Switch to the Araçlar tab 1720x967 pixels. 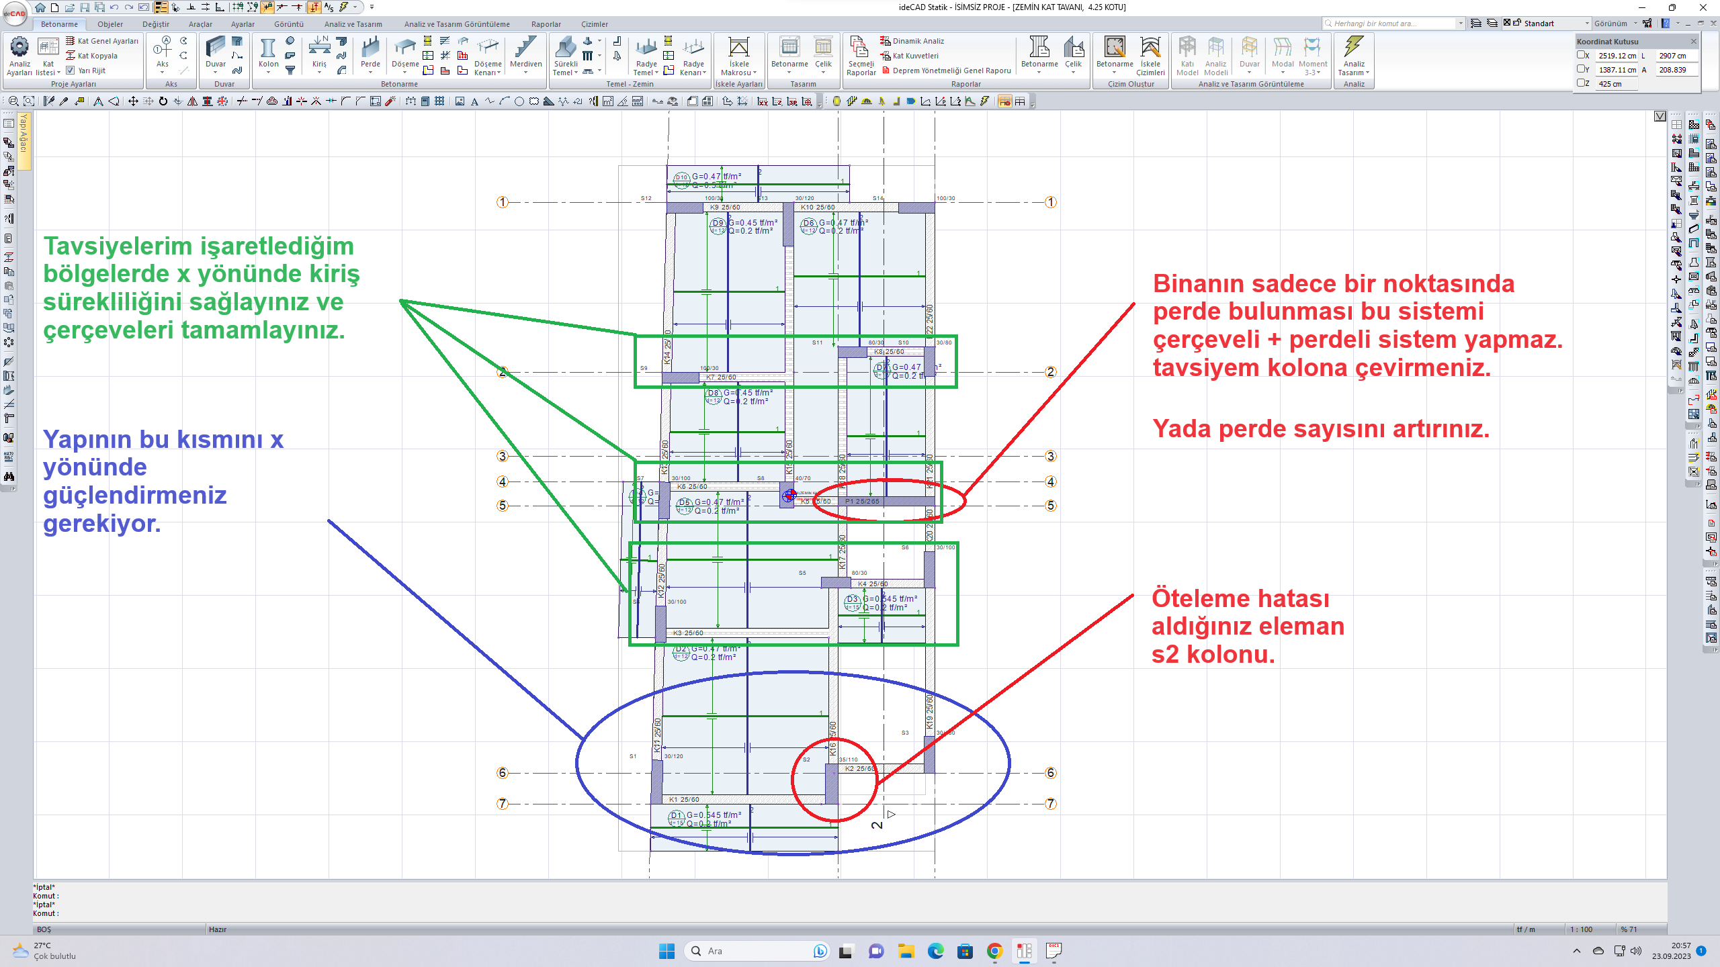(x=200, y=24)
